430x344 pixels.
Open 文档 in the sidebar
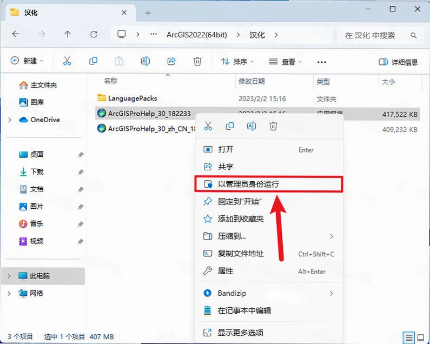tap(31, 189)
